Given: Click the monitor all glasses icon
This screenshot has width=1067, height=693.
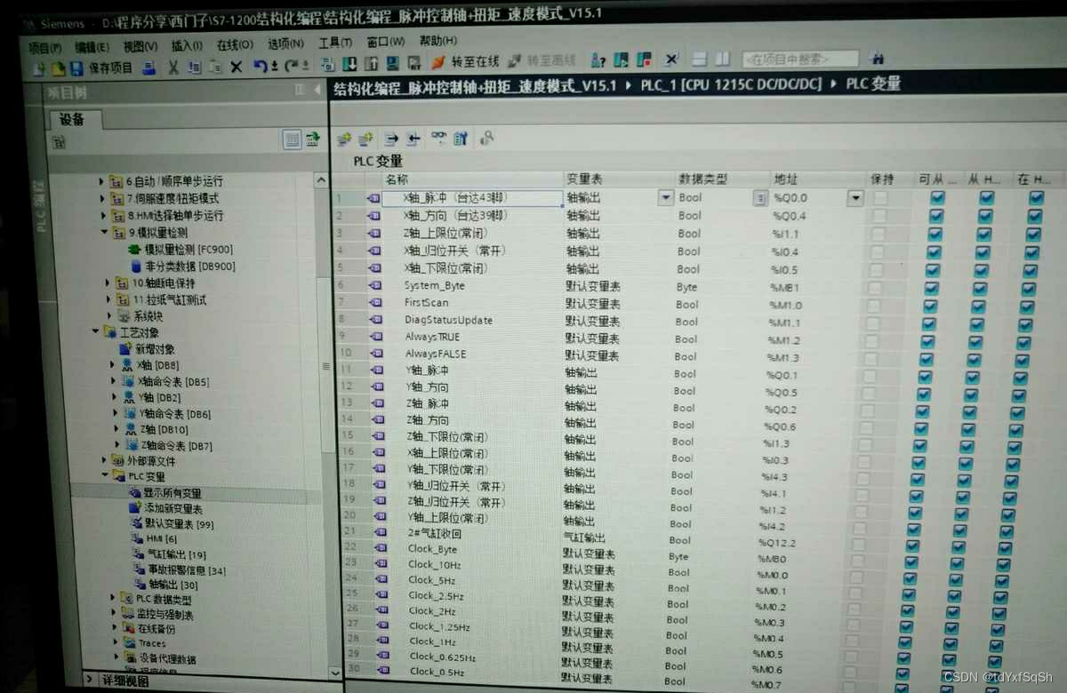Looking at the screenshot, I should (x=438, y=139).
